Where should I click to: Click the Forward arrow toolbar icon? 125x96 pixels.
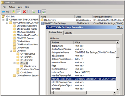tap(8, 12)
